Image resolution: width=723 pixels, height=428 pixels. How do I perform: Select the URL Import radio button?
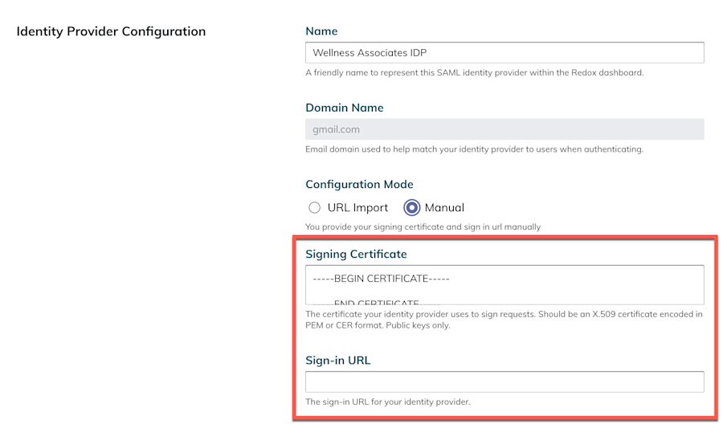[314, 208]
